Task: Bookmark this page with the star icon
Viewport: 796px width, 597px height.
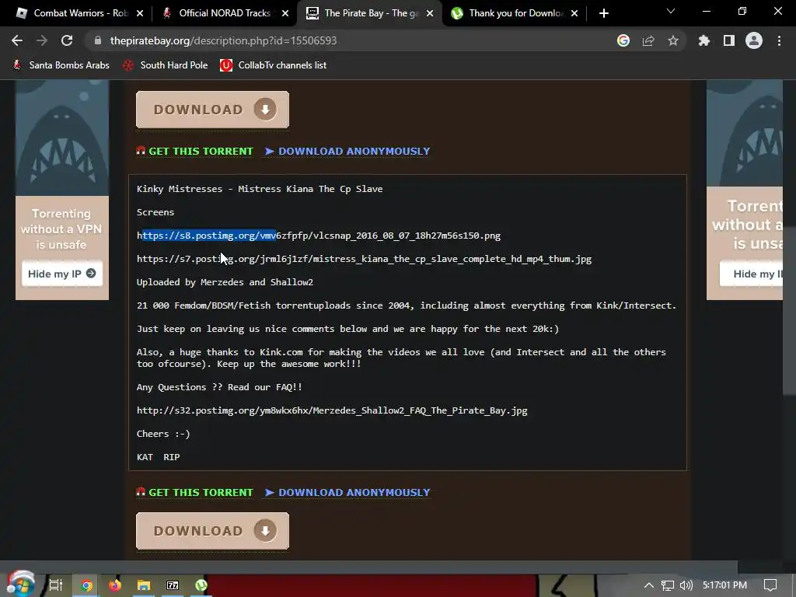Action: point(673,40)
